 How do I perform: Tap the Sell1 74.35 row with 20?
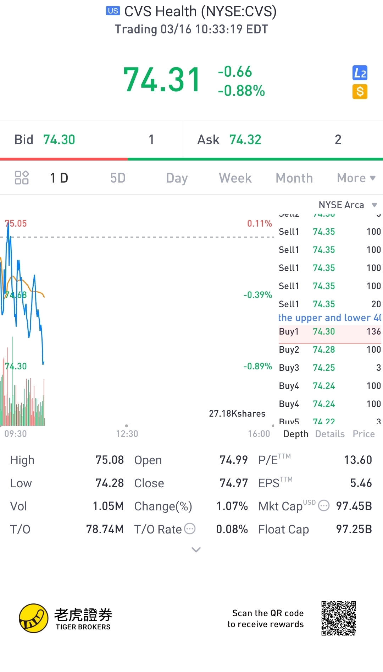(x=330, y=304)
